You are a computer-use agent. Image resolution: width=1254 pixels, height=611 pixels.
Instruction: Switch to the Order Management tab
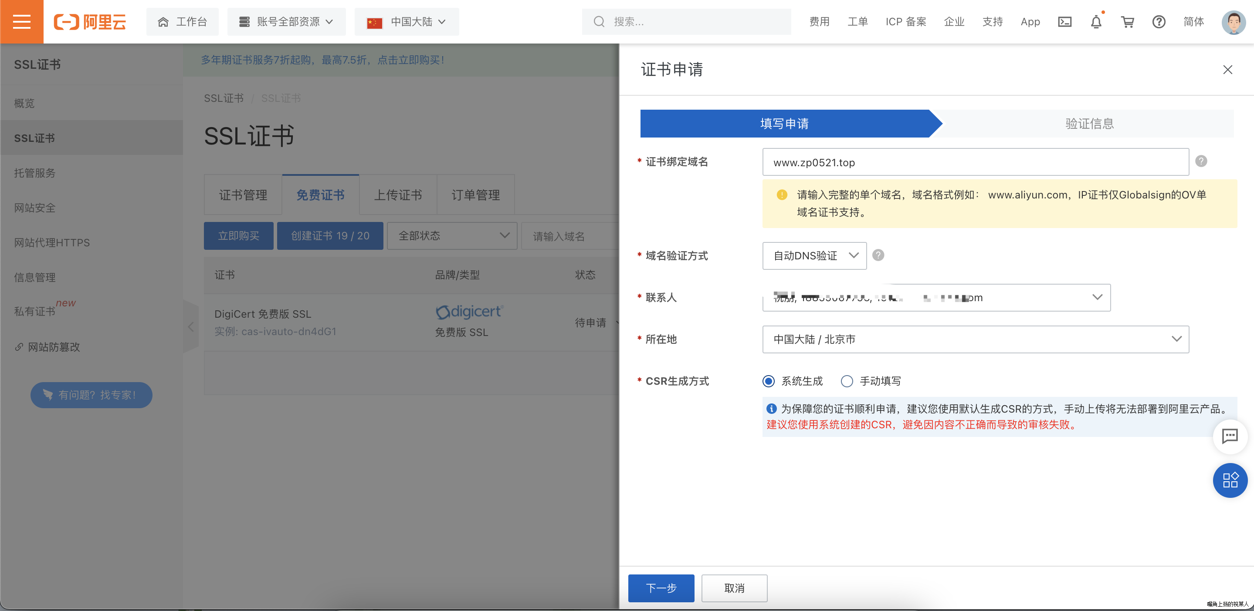point(476,195)
